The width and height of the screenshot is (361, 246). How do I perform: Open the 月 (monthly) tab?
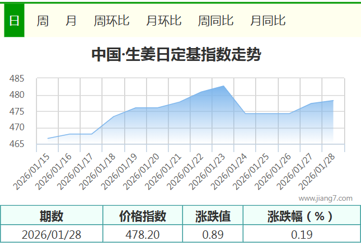[x=71, y=21]
